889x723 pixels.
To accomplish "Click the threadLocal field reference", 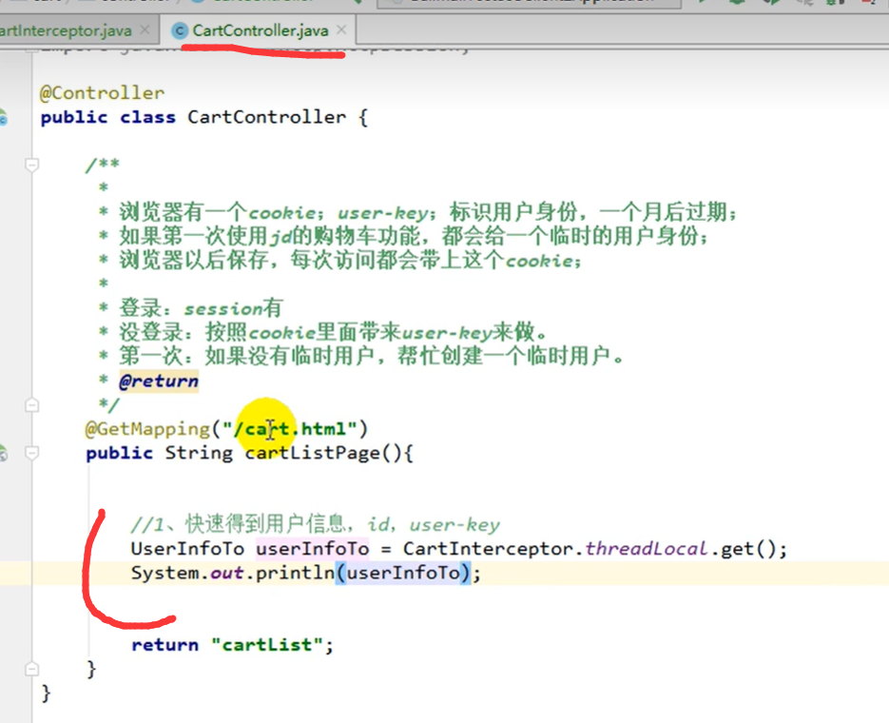I will [647, 549].
